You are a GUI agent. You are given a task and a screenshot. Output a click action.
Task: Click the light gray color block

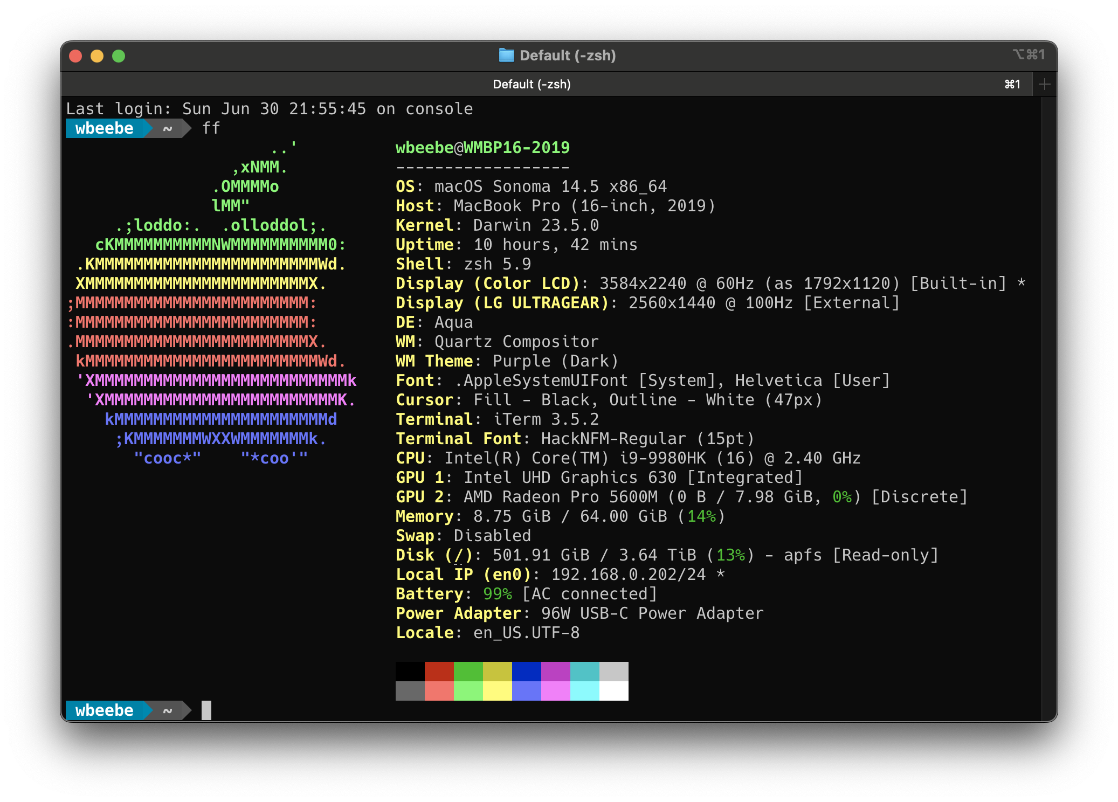614,672
